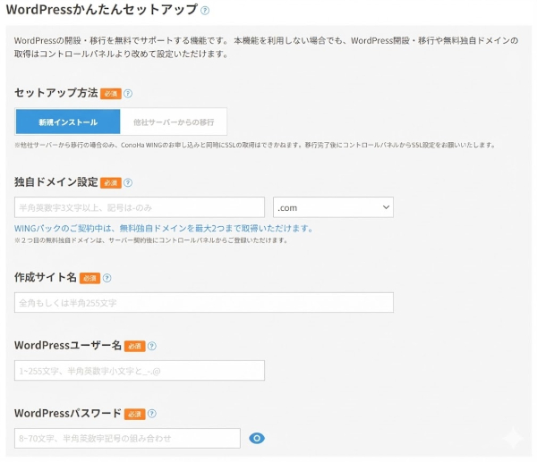Click into the 作成サイト名 text field

(x=204, y=303)
